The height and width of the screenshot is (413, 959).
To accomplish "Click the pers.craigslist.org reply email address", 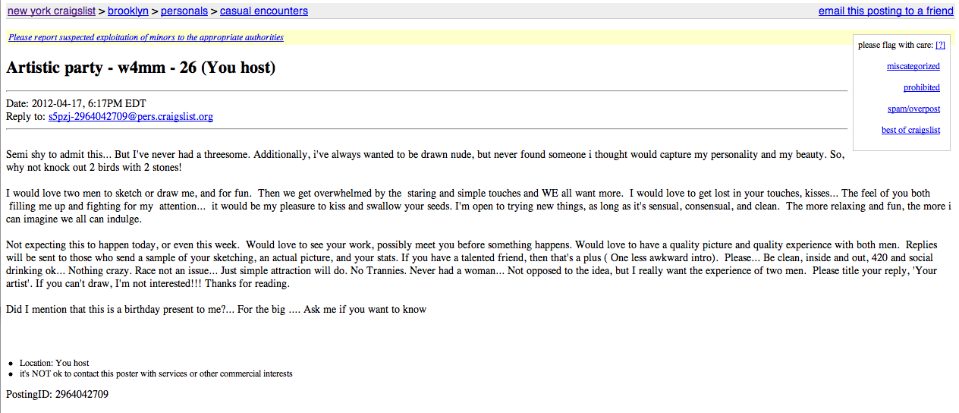I will pos(130,116).
